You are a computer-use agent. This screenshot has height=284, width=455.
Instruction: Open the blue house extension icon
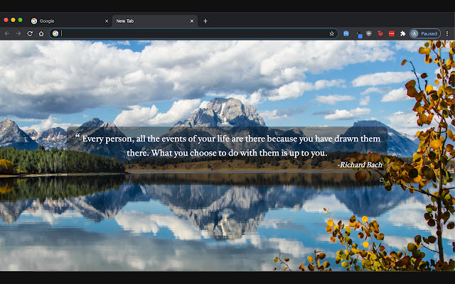coord(346,33)
